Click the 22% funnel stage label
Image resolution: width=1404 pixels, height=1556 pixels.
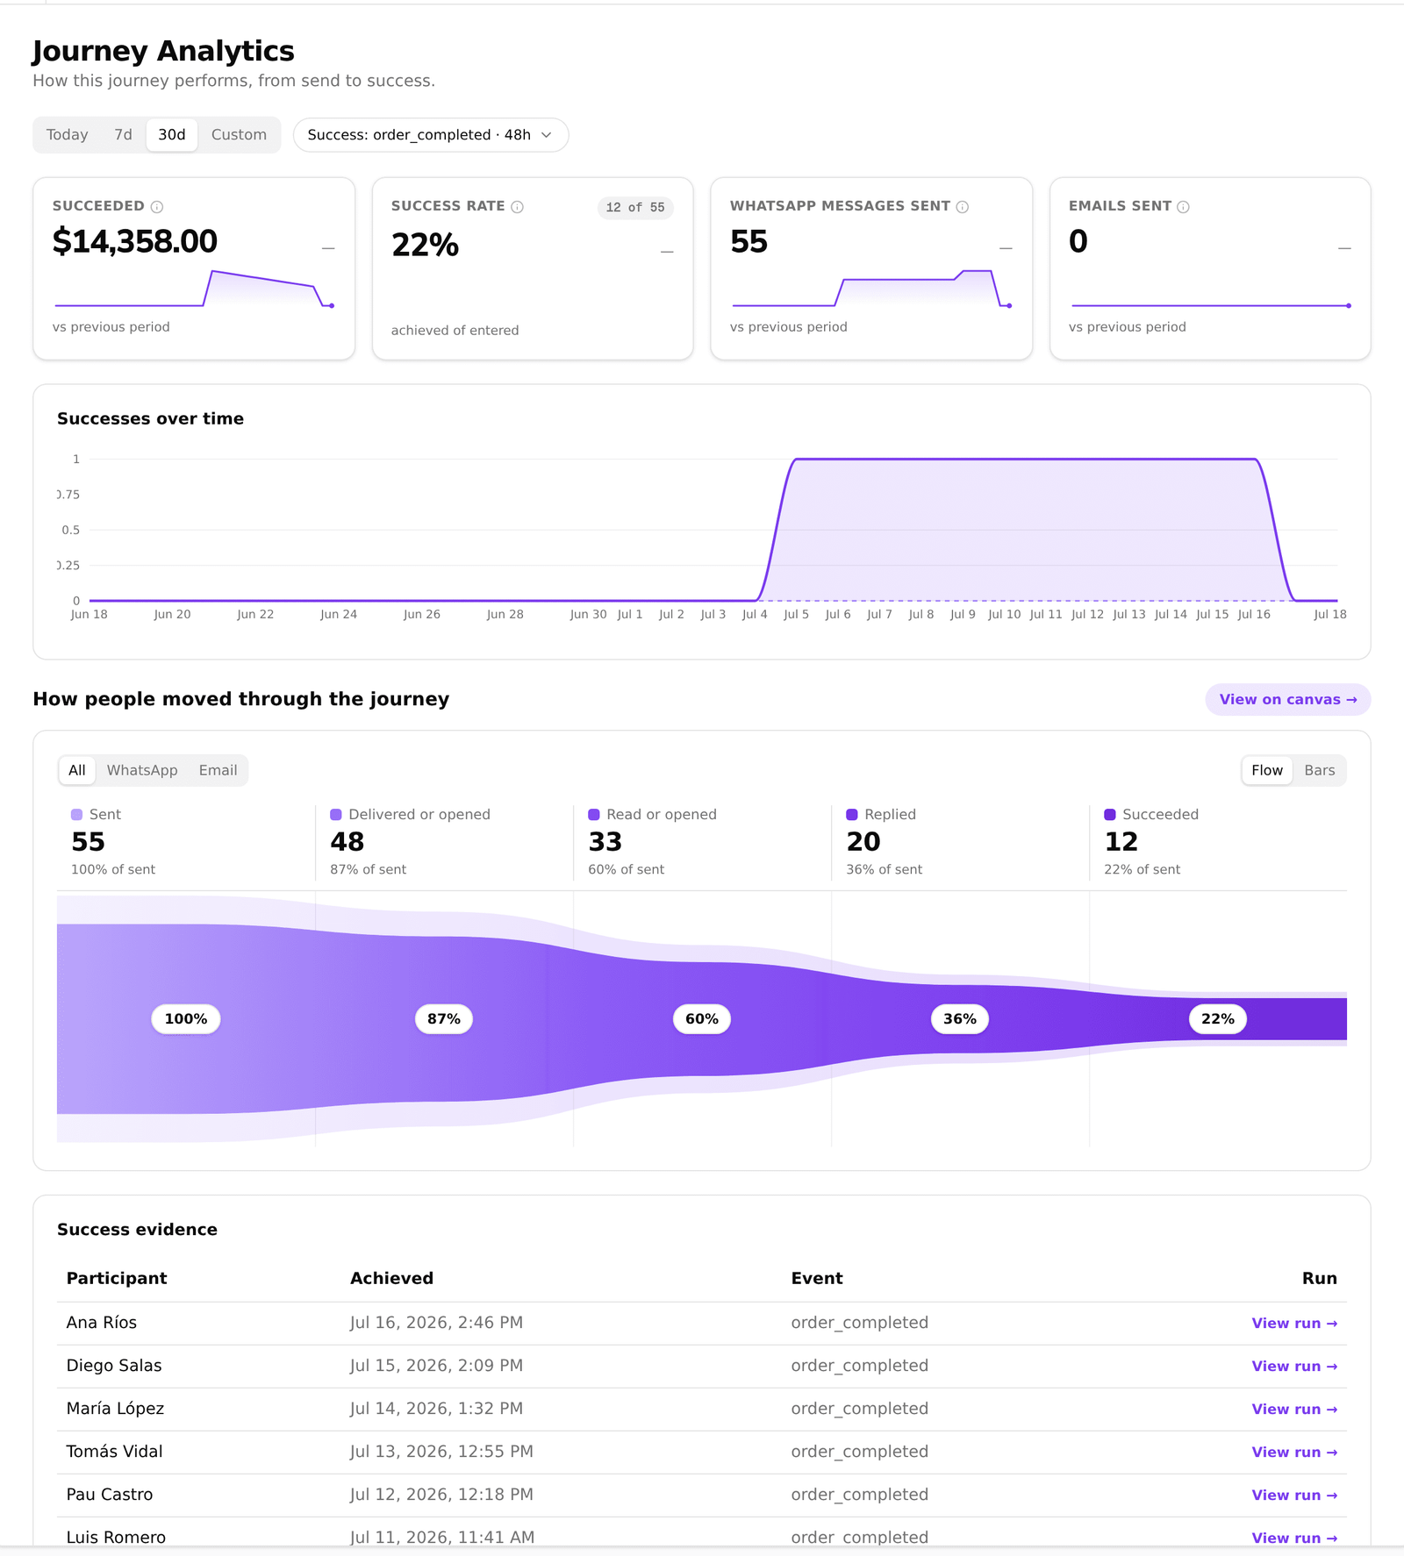(x=1218, y=1019)
